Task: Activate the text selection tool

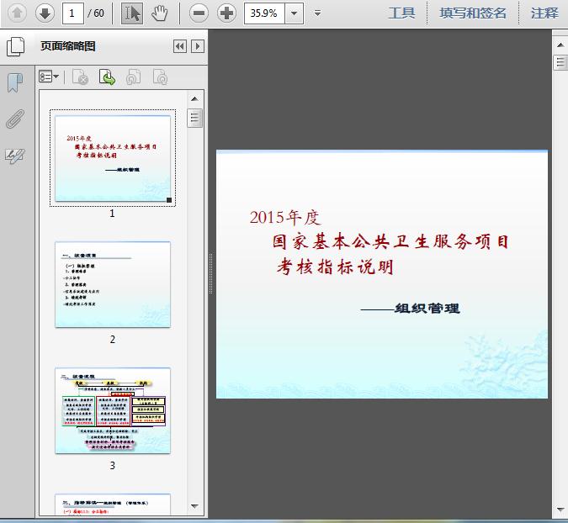Action: [131, 13]
